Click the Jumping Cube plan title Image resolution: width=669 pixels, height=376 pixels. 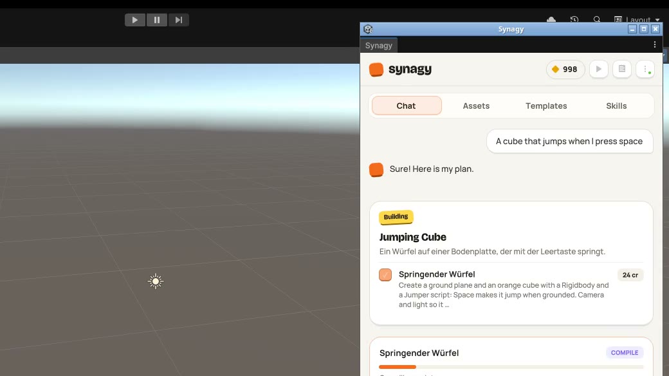[x=412, y=237]
